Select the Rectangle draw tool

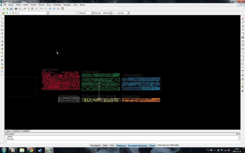click(x=2, y=30)
